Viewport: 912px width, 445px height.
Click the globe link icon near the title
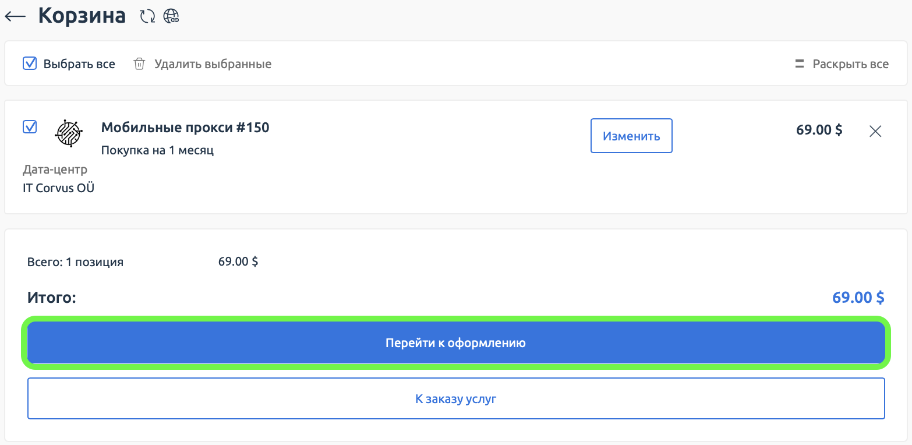(x=171, y=16)
